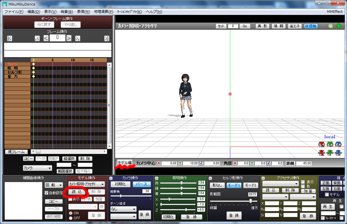Go to previous keyframe (.< button)
Image resolution: width=347 pixels, height=224 pixels.
[37, 38]
